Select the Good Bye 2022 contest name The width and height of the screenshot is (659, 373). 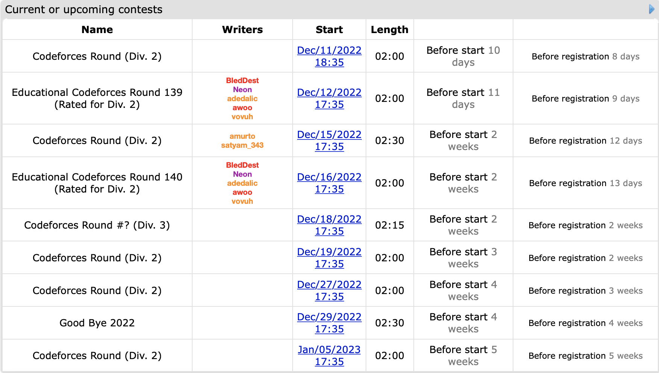point(97,323)
